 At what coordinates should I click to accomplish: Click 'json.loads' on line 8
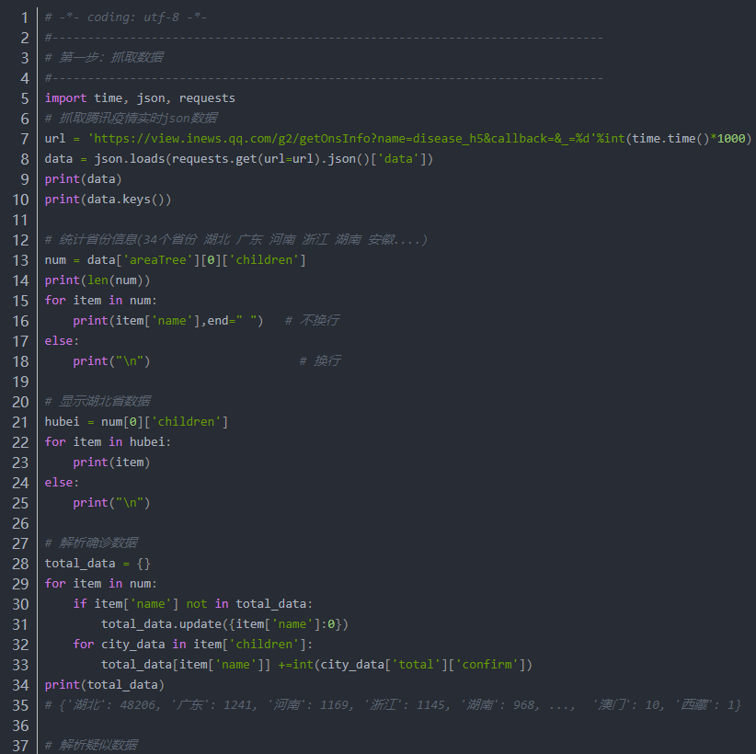[129, 159]
